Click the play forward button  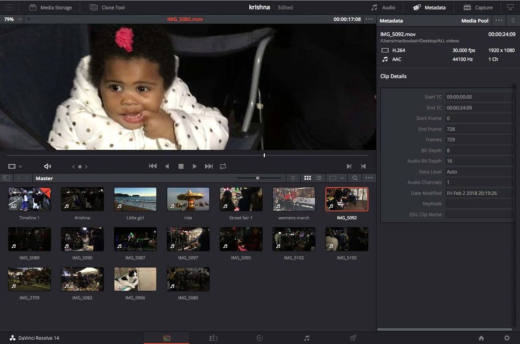[195, 166]
